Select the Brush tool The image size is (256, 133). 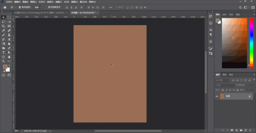(3, 35)
